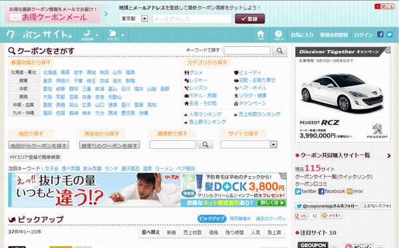Open the 北海道 prefecture link

[50, 72]
